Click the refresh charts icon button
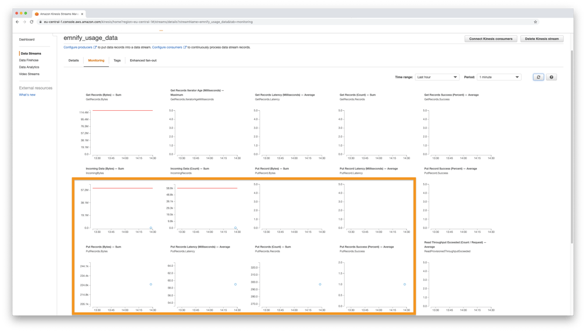 click(538, 77)
